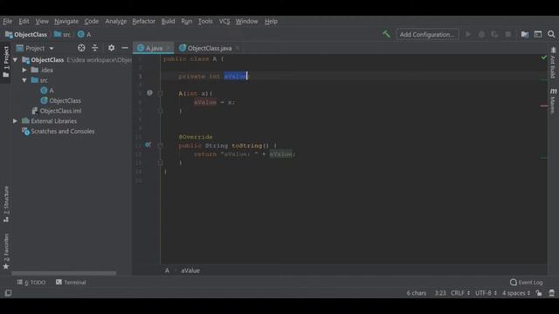Viewport: 559px width, 314px height.
Task: Open UTF-8 encoding dropdown
Action: (x=486, y=293)
